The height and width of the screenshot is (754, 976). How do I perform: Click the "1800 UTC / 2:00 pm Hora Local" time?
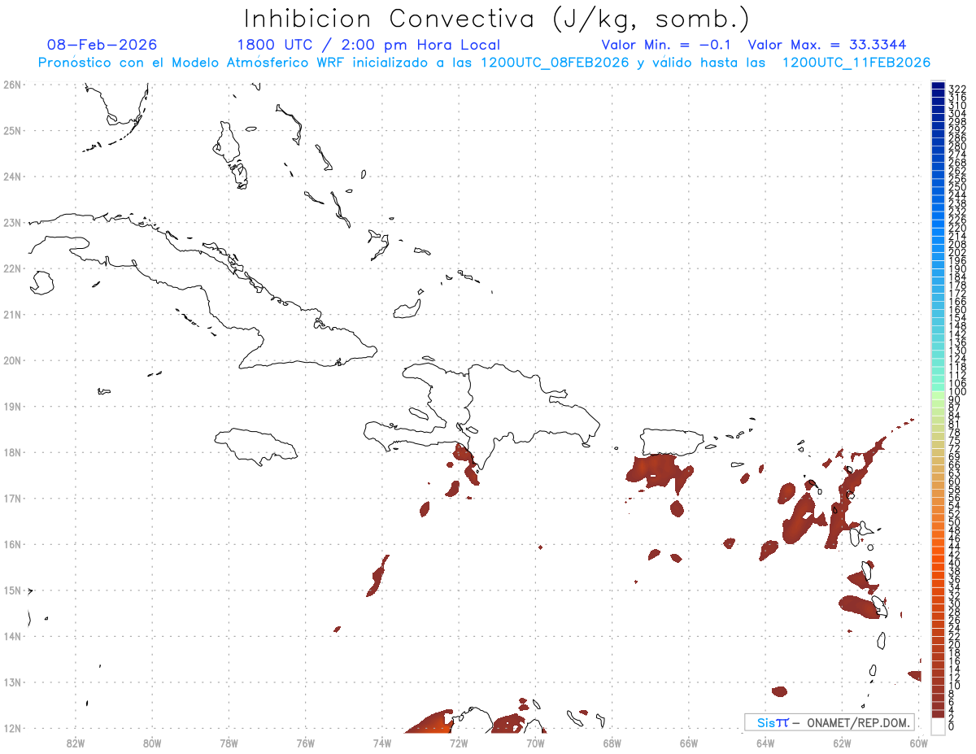(x=368, y=45)
